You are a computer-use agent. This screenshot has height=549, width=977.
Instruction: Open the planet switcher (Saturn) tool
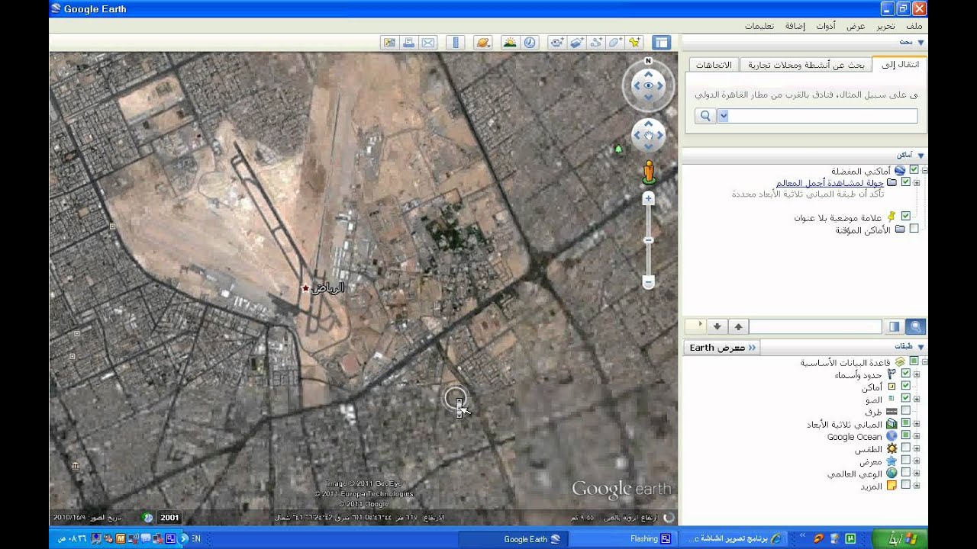click(482, 43)
